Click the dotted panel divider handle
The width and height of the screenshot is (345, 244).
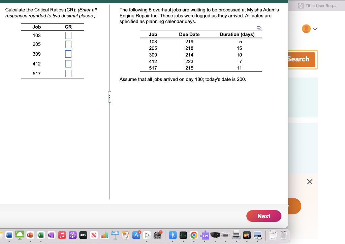click(109, 96)
